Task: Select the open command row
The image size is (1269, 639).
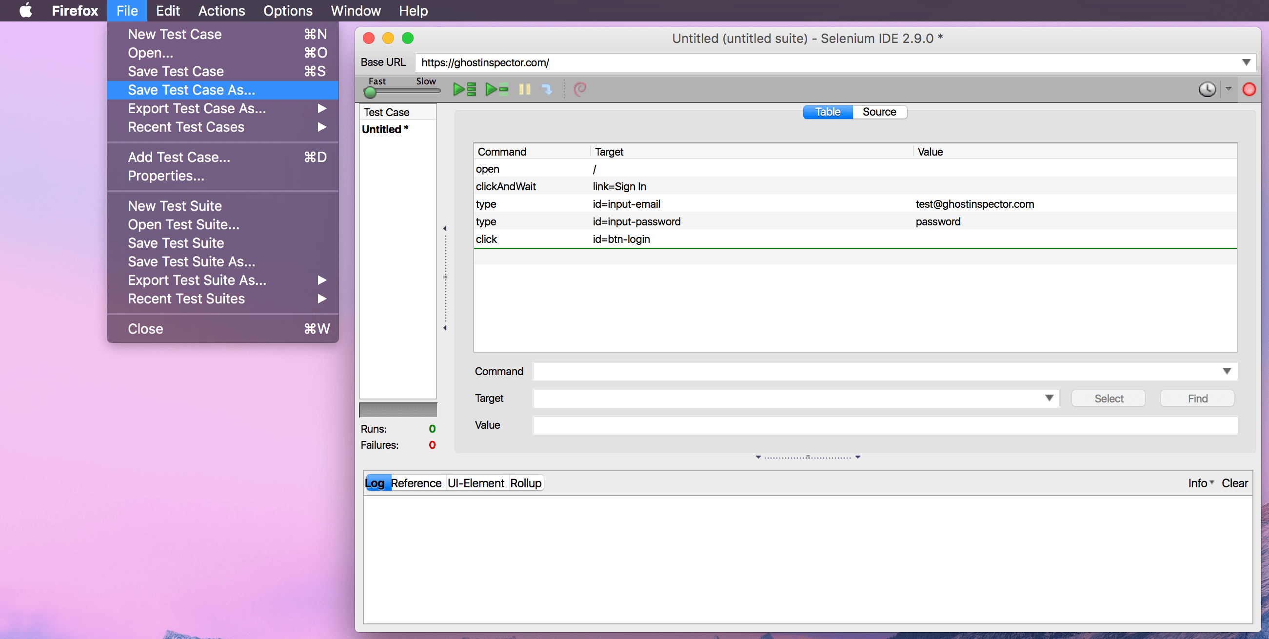Action: click(x=855, y=169)
